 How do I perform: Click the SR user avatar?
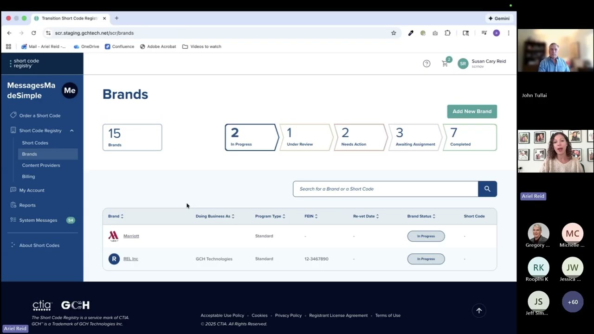(x=463, y=64)
